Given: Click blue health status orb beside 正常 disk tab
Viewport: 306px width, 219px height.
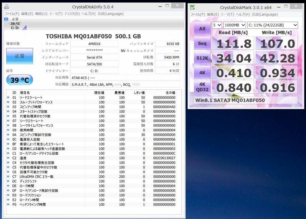Looking at the screenshot, I should pyautogui.click(x=6, y=19).
